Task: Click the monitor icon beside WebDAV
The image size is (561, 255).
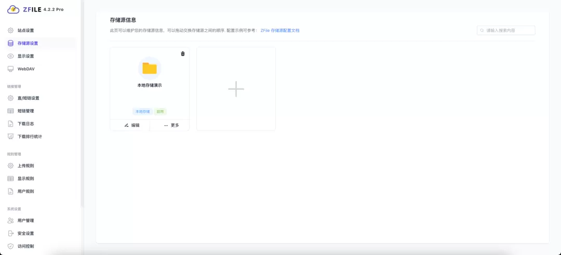Action: coord(10,69)
